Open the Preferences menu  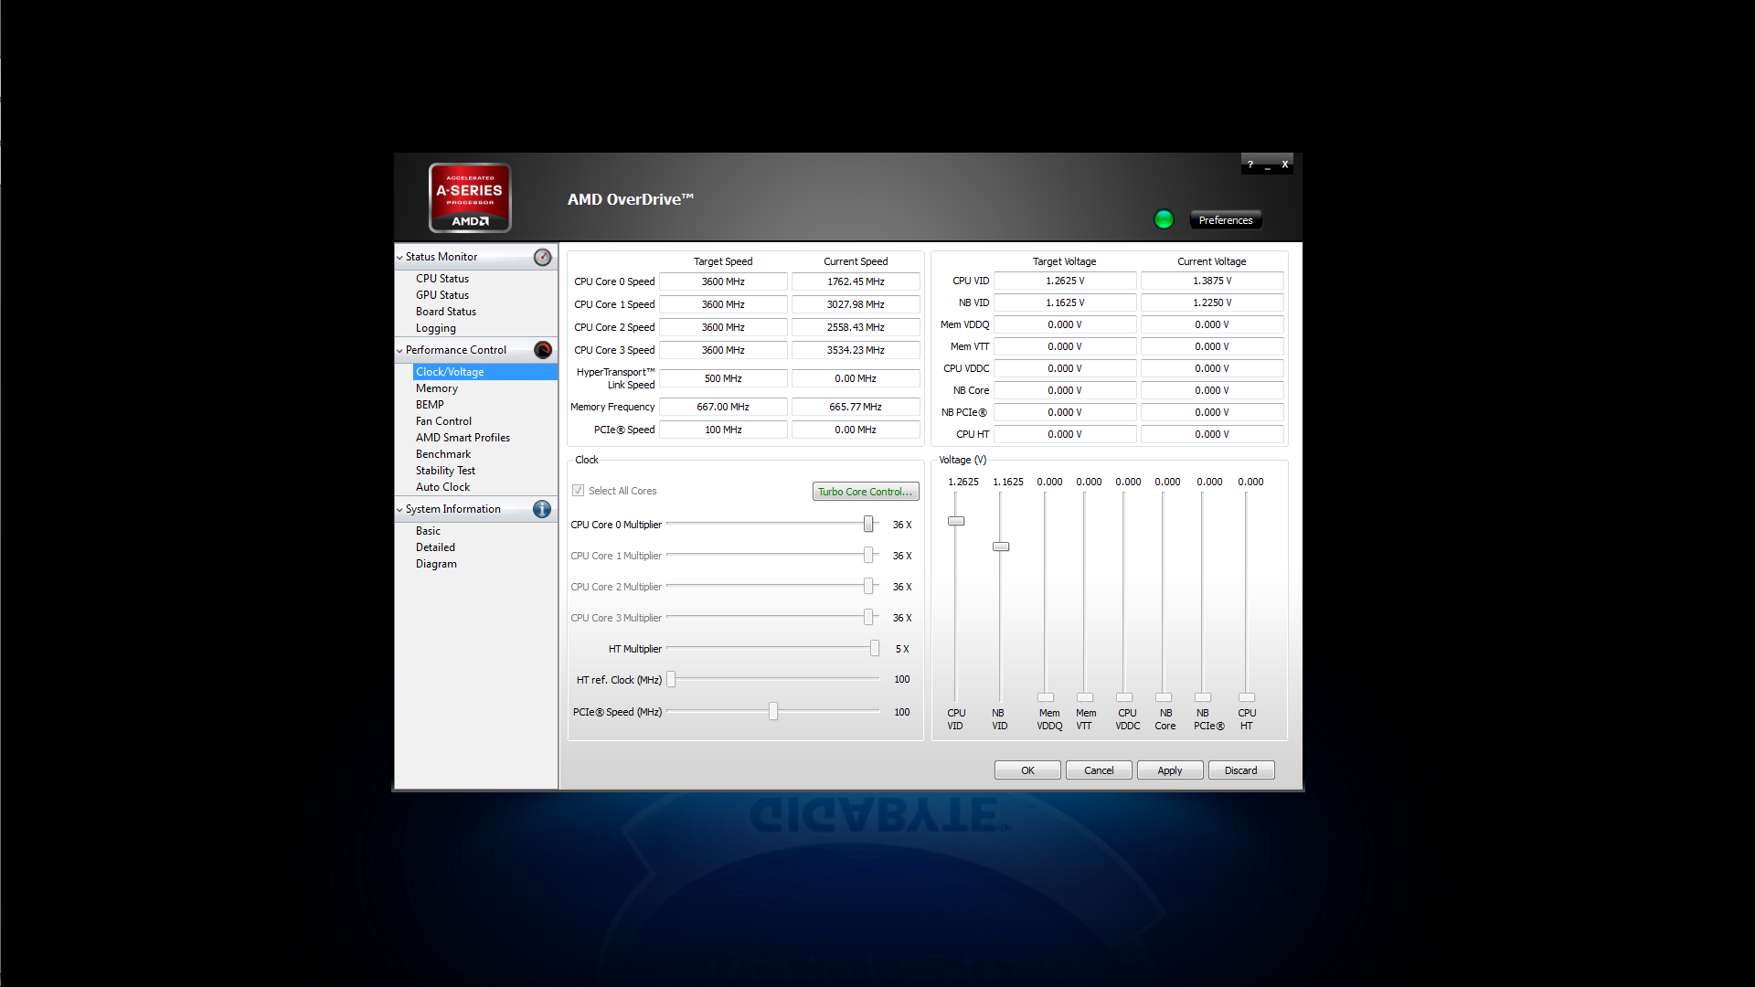click(1225, 220)
